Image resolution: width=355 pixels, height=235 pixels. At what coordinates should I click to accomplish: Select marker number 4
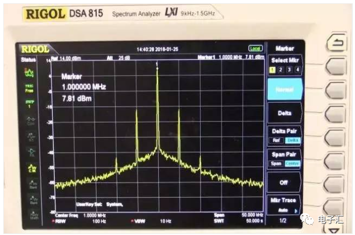click(297, 70)
